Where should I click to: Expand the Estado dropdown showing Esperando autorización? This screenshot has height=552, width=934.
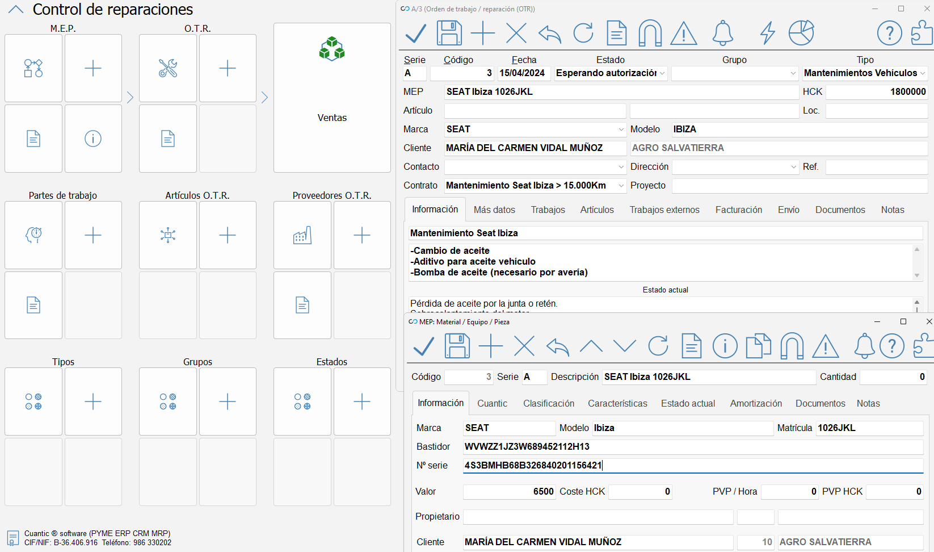[662, 73]
